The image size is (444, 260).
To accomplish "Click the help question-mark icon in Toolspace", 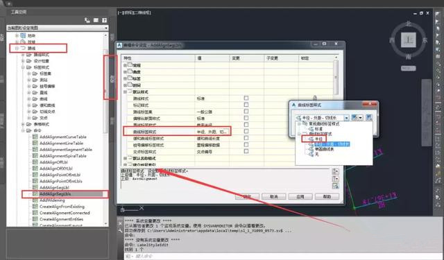I will pos(105,20).
